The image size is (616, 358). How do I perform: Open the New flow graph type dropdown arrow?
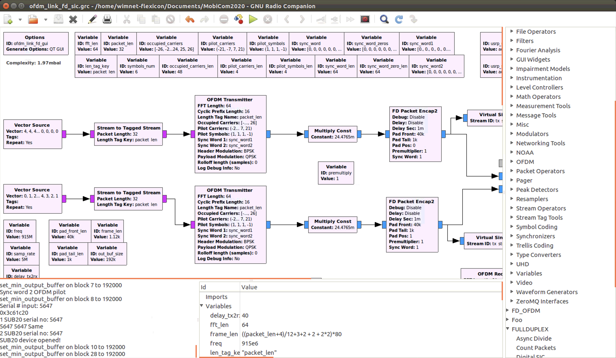[20, 20]
